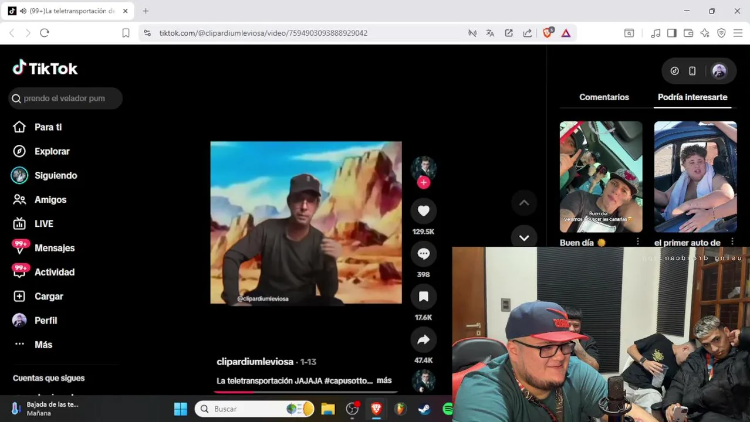Open the TikTok coin icon at top right
Image resolution: width=750 pixels, height=422 pixels.
tap(674, 71)
